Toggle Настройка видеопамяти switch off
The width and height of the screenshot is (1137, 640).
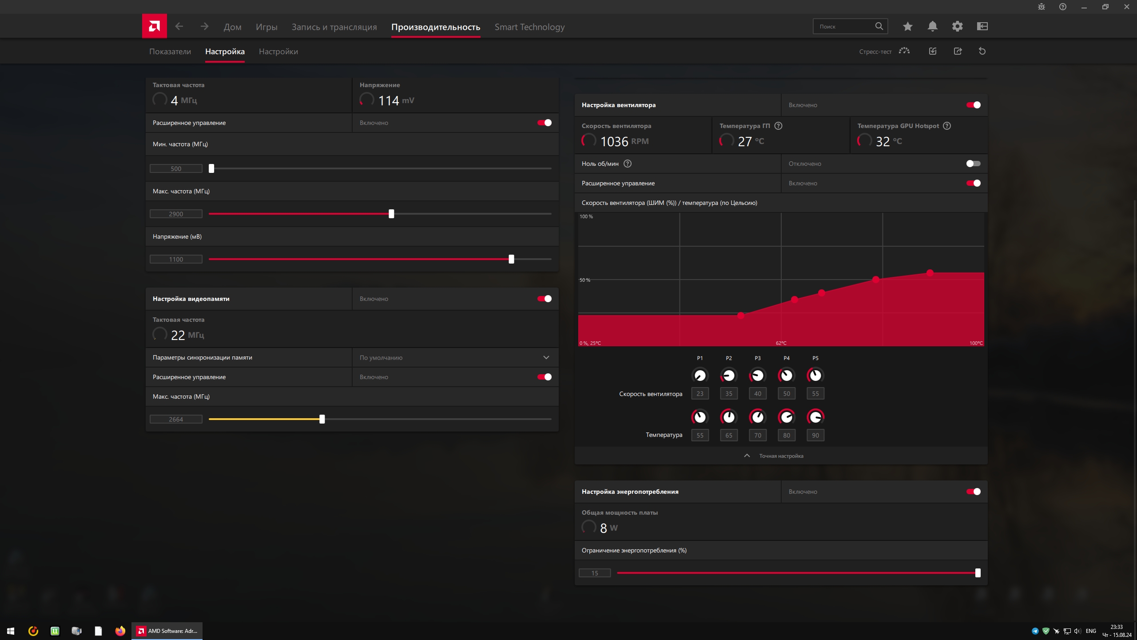[x=544, y=299]
